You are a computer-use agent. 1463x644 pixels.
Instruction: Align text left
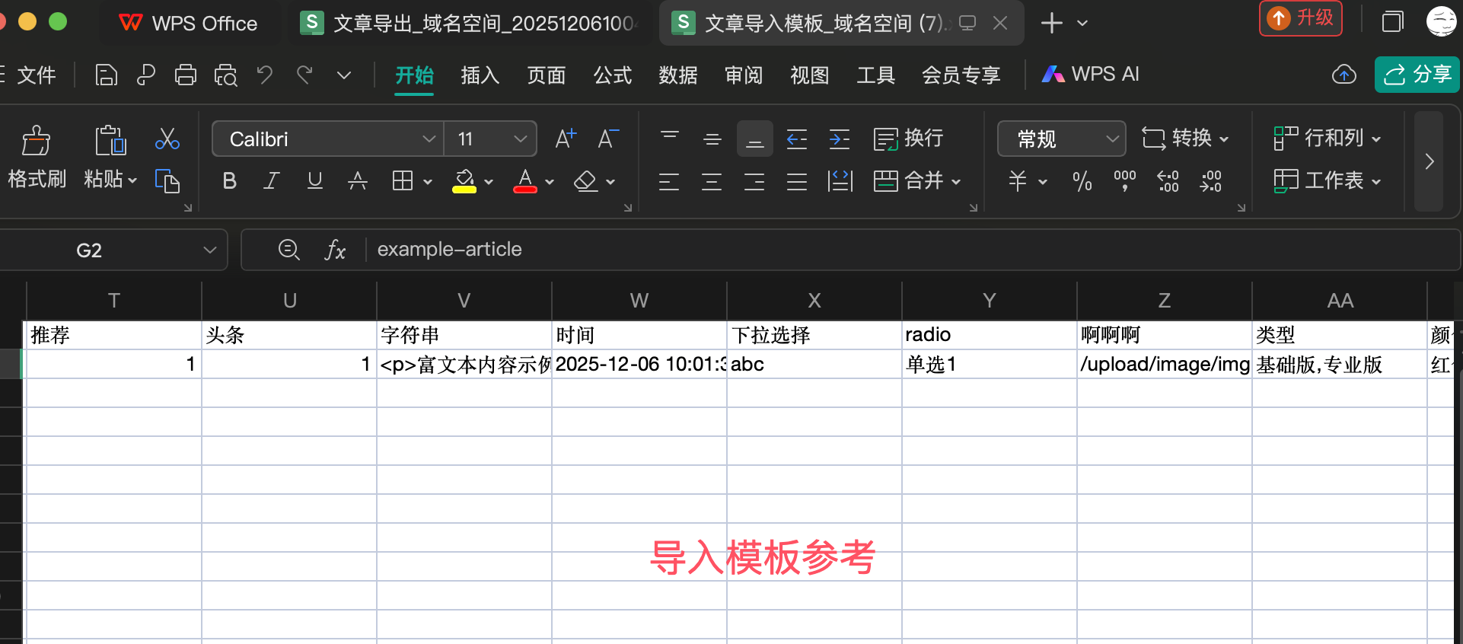[669, 181]
